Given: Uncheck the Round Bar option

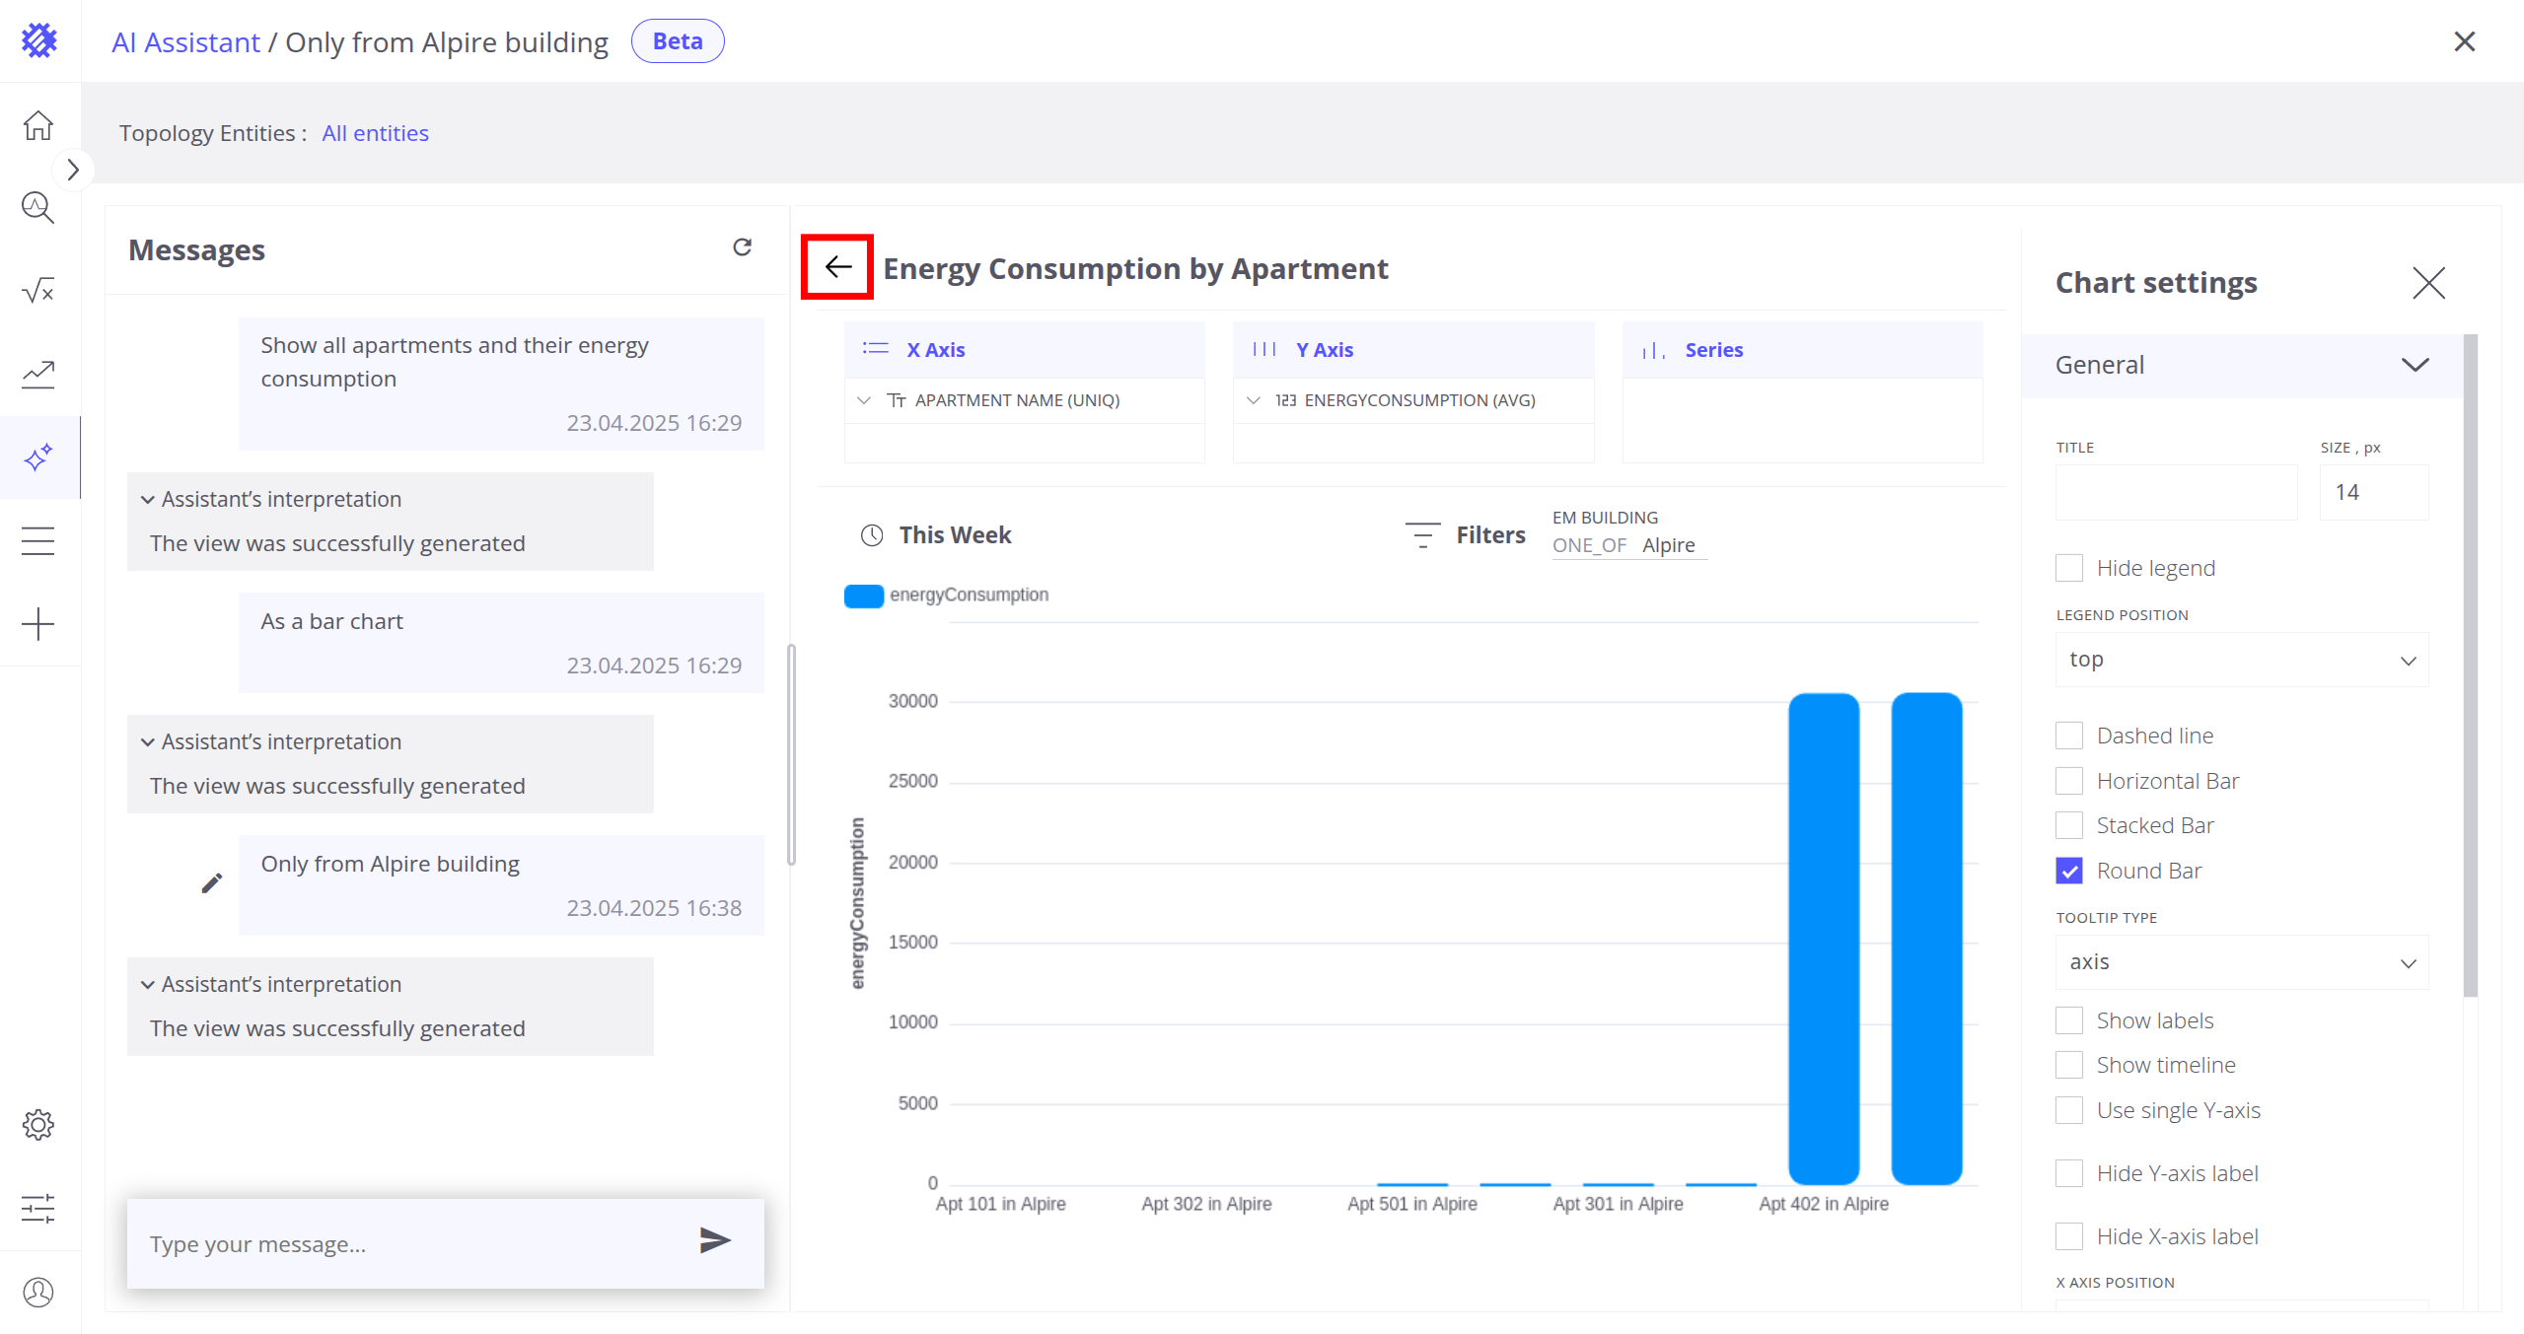Looking at the screenshot, I should 2069,871.
